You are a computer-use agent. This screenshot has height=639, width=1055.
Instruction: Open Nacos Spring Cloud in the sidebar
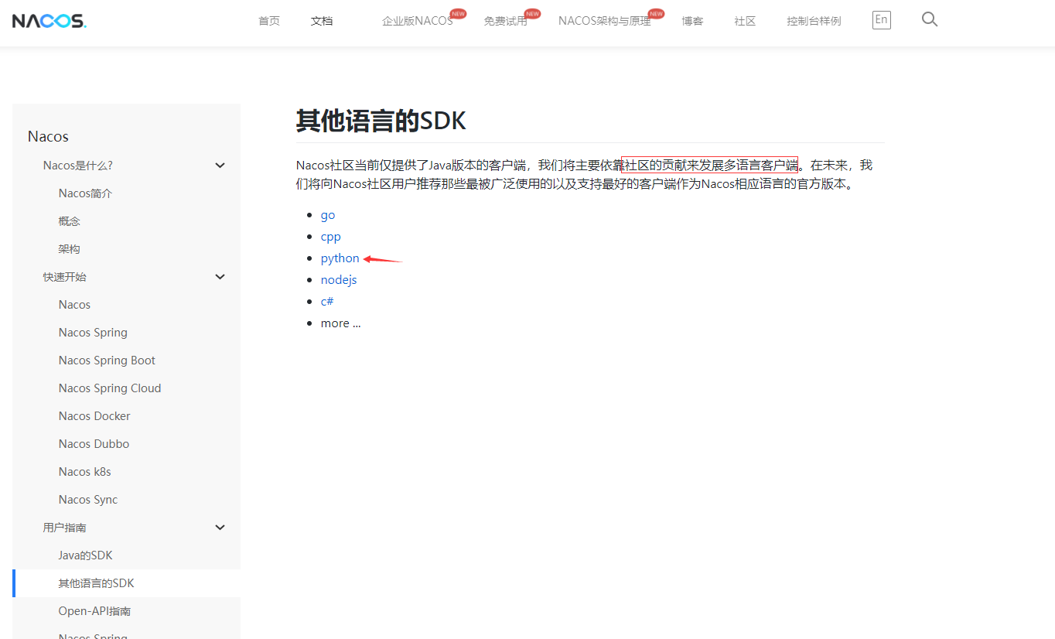click(x=110, y=388)
